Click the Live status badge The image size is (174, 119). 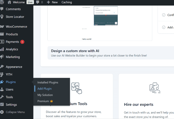[x=30, y=2]
